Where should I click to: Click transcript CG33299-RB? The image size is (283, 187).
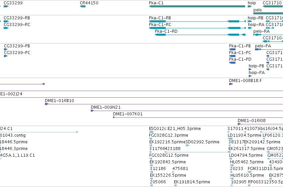click(x=6, y=21)
